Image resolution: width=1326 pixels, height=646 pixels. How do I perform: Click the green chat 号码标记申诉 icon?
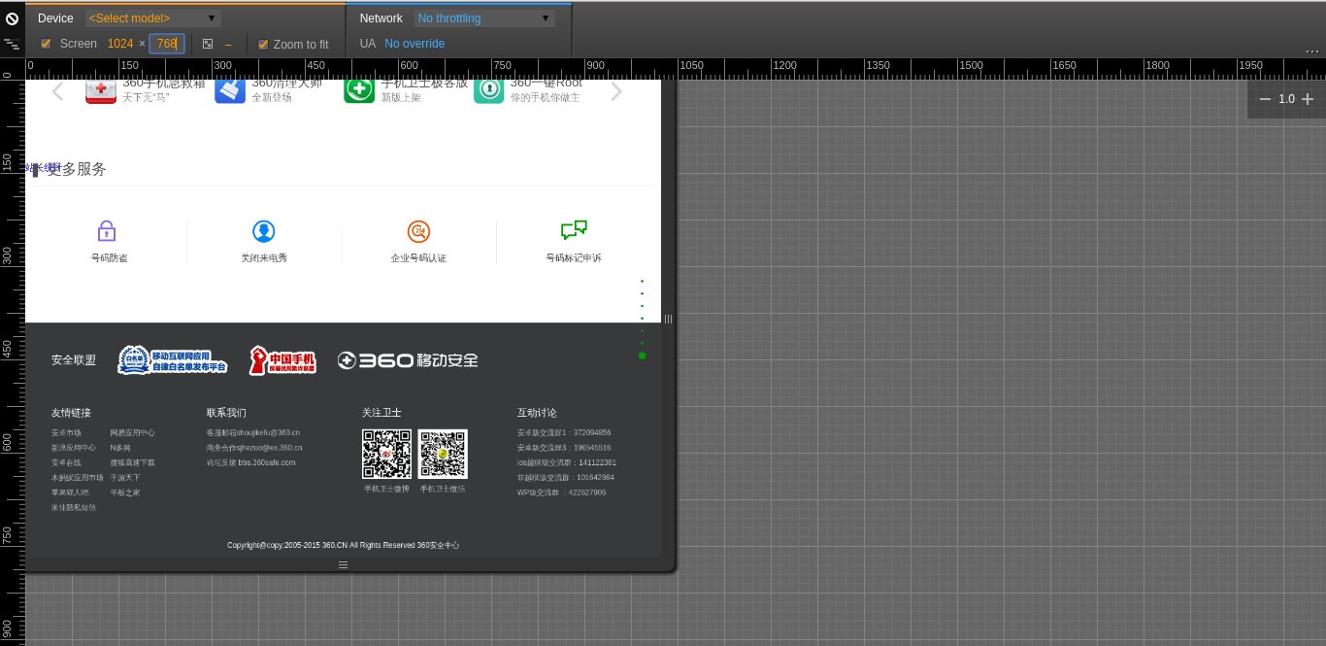pos(574,230)
